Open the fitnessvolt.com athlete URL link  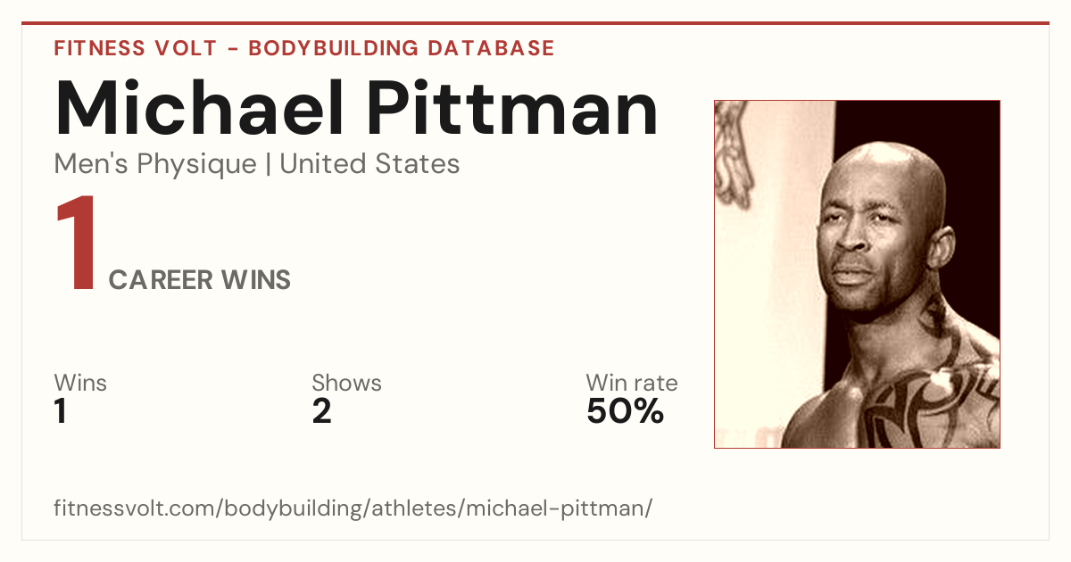point(353,509)
